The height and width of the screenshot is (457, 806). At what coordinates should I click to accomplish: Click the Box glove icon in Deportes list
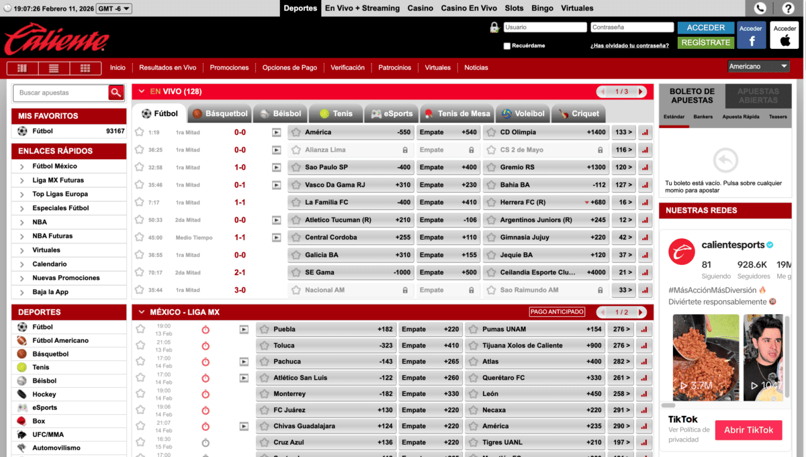point(22,421)
